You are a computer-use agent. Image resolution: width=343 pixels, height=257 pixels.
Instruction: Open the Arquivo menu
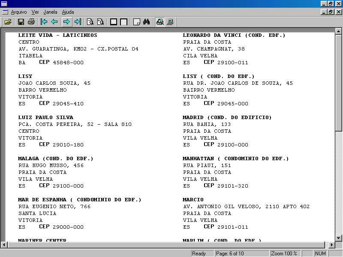tap(19, 12)
